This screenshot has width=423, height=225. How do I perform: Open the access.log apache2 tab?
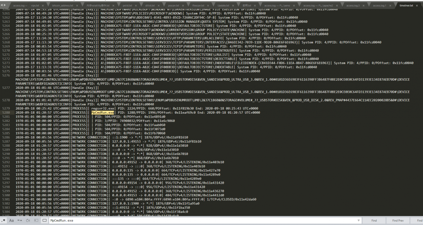318,6
